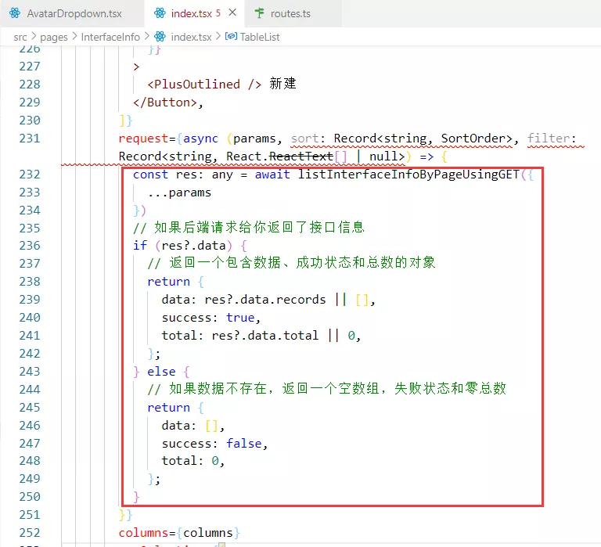Click the comment on line 237
601x547 pixels.
291,263
